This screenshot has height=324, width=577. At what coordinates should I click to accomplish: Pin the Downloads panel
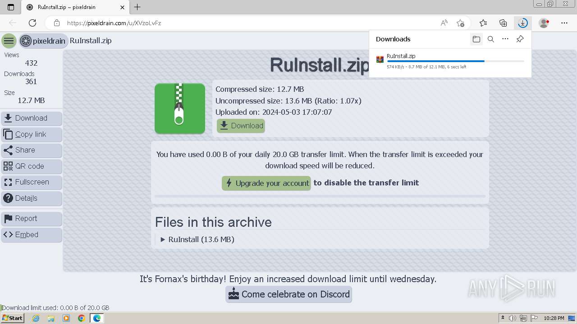(x=520, y=39)
